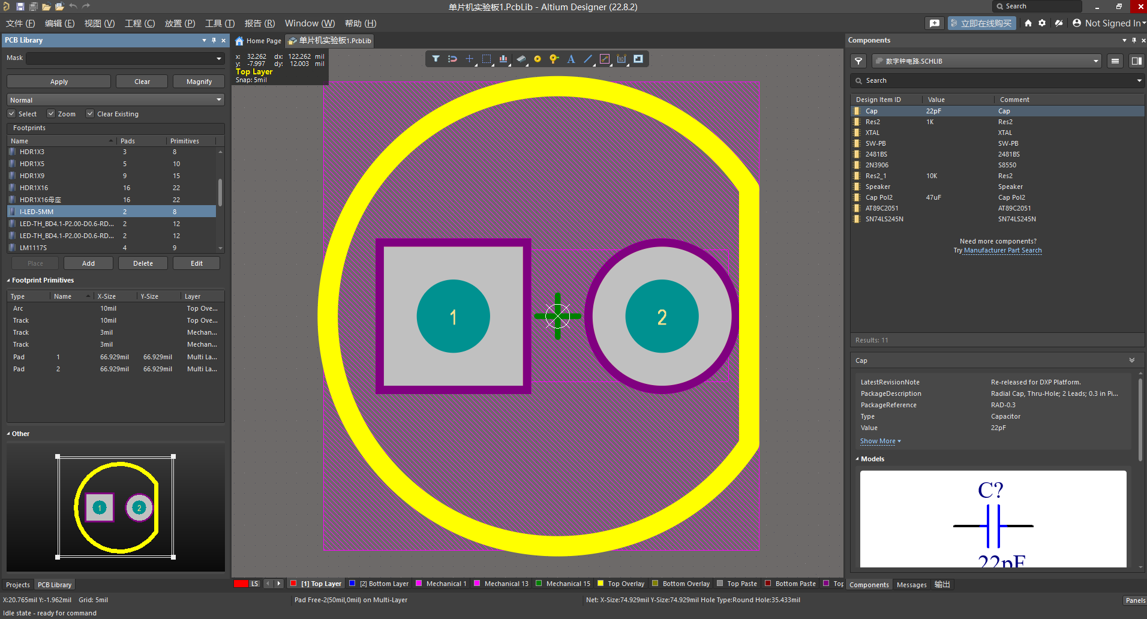Click the Apply button
1147x619 pixels.
pyautogui.click(x=59, y=82)
